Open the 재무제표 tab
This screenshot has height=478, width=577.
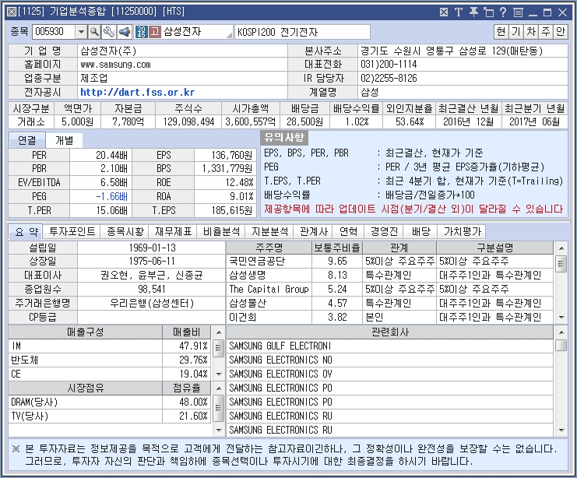pos(173,231)
